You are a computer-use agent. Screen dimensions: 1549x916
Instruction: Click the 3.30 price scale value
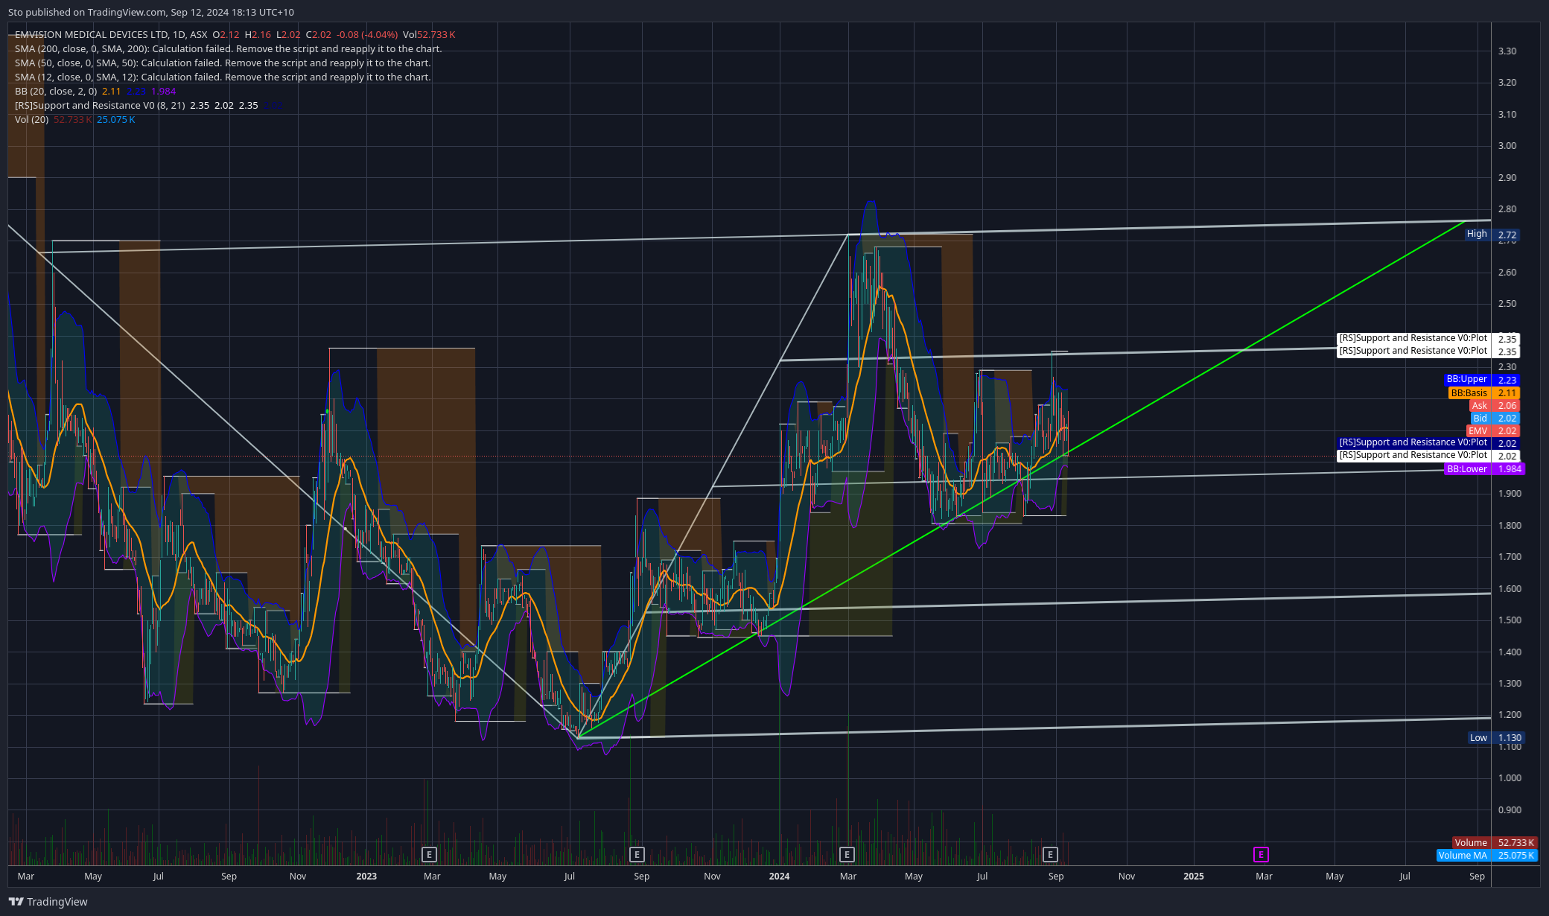1507,51
